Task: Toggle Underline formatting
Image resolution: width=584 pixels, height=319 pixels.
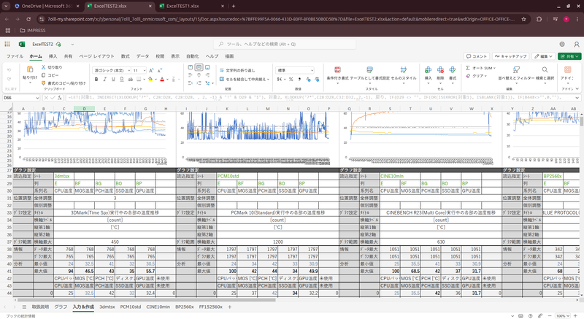Action: [113, 80]
